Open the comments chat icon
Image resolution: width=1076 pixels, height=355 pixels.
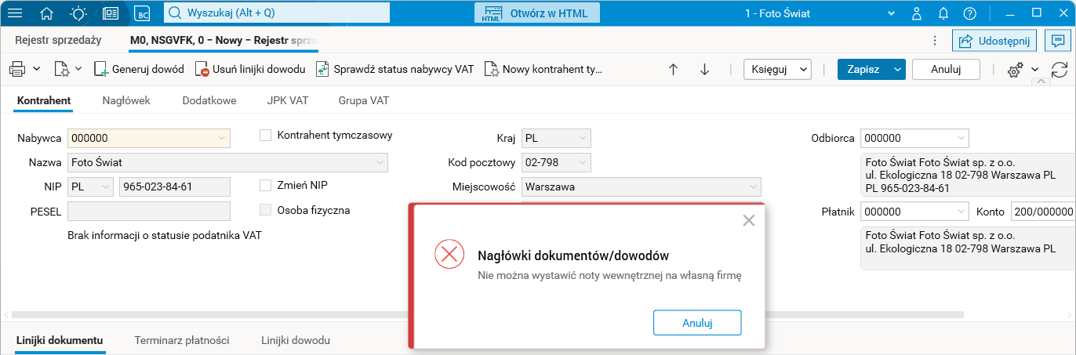coord(1058,40)
